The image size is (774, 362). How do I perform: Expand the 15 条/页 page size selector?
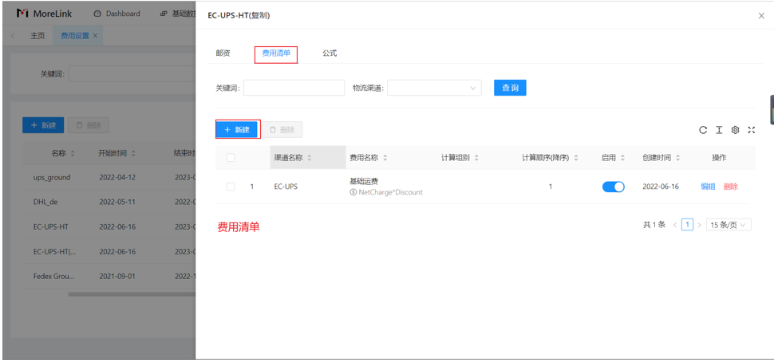click(x=729, y=225)
